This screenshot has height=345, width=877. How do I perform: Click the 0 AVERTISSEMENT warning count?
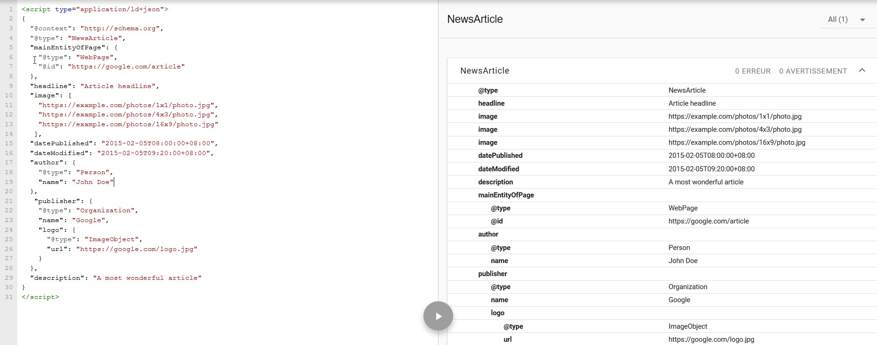tap(813, 71)
